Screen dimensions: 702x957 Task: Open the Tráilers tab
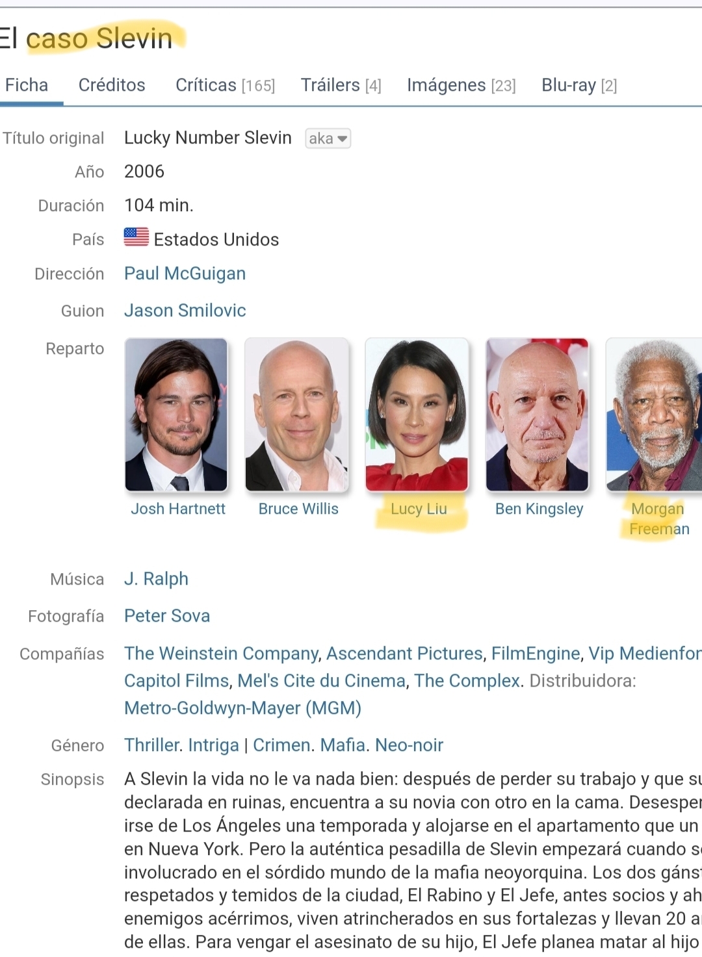point(341,85)
